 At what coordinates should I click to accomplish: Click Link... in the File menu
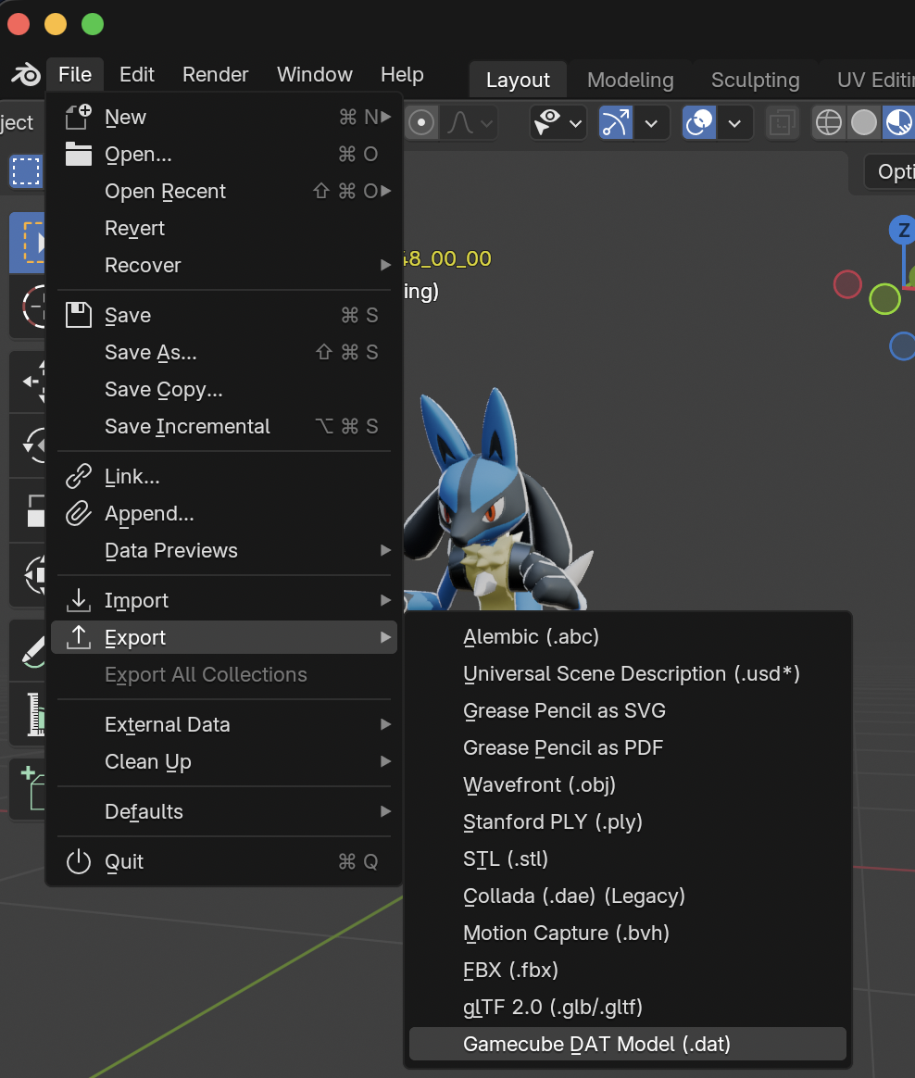[224, 476]
